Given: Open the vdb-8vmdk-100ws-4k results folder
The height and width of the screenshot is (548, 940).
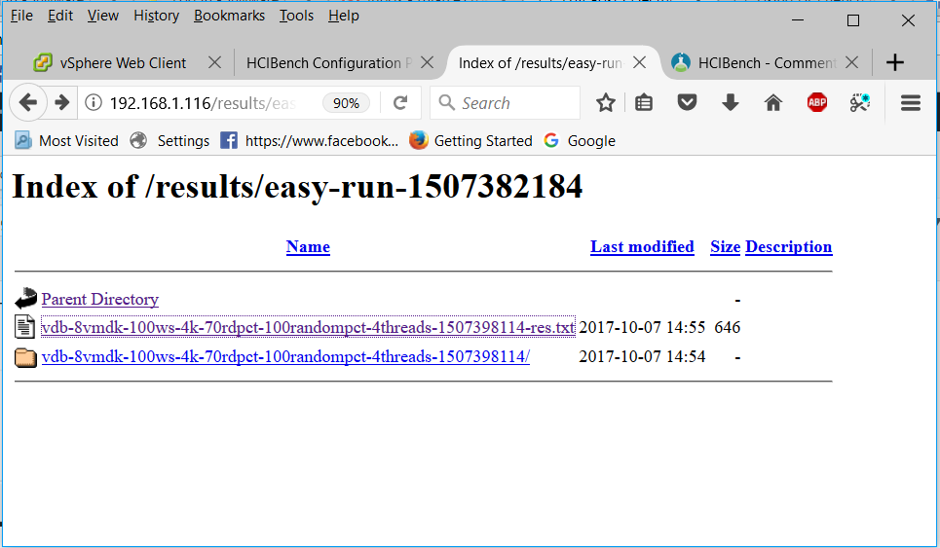Looking at the screenshot, I should coord(285,357).
